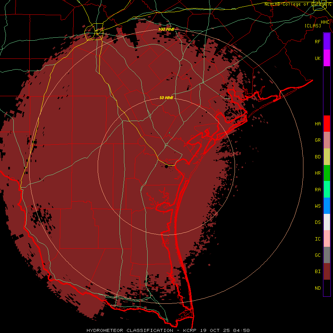Click the HHC product label
The image size is (333, 333).
pyautogui.click(x=325, y=22)
